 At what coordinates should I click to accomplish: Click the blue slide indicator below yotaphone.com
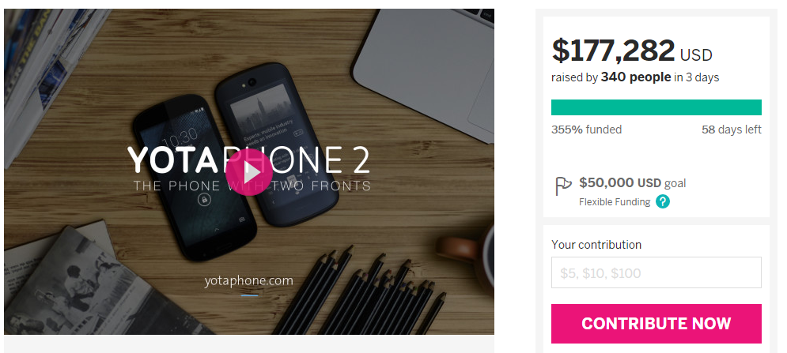[249, 295]
